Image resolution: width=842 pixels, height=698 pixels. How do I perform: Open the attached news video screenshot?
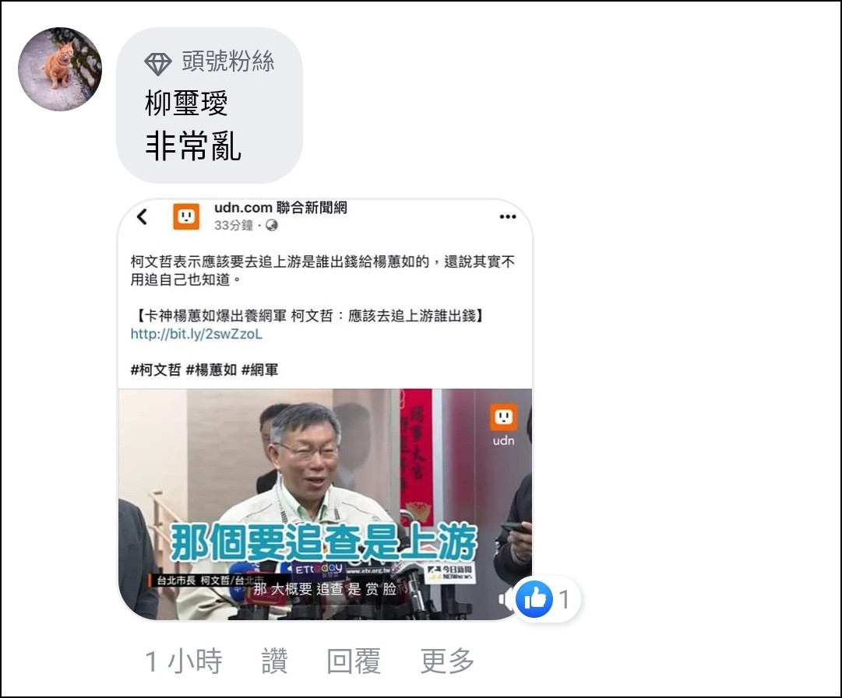[325, 504]
